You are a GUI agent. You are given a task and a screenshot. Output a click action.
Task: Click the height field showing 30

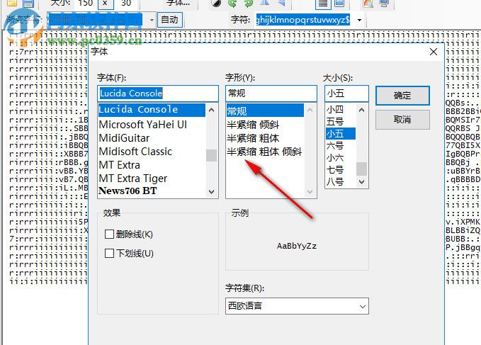click(x=126, y=4)
